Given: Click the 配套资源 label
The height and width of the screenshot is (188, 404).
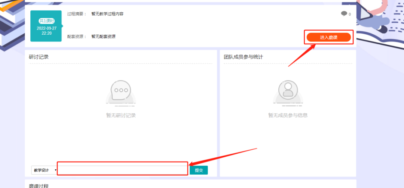Looking at the screenshot, I should click(77, 37).
